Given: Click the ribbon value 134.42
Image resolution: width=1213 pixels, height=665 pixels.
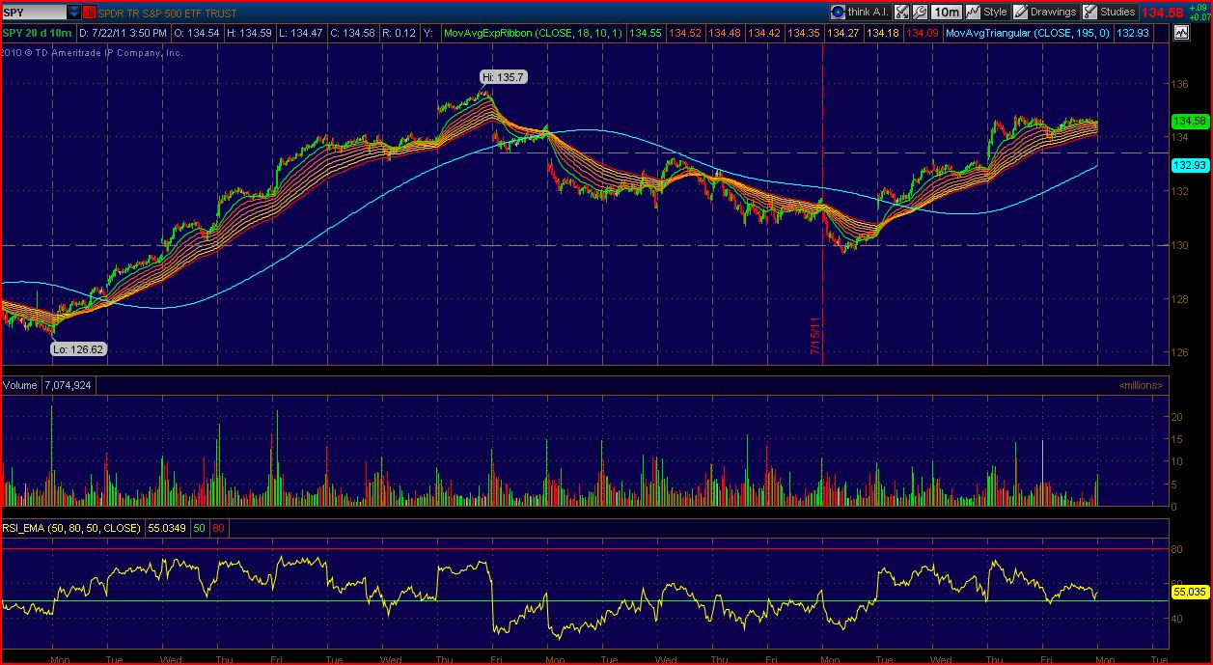Looking at the screenshot, I should 763,33.
